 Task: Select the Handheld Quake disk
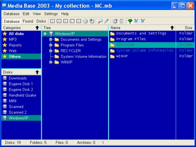point(21,95)
